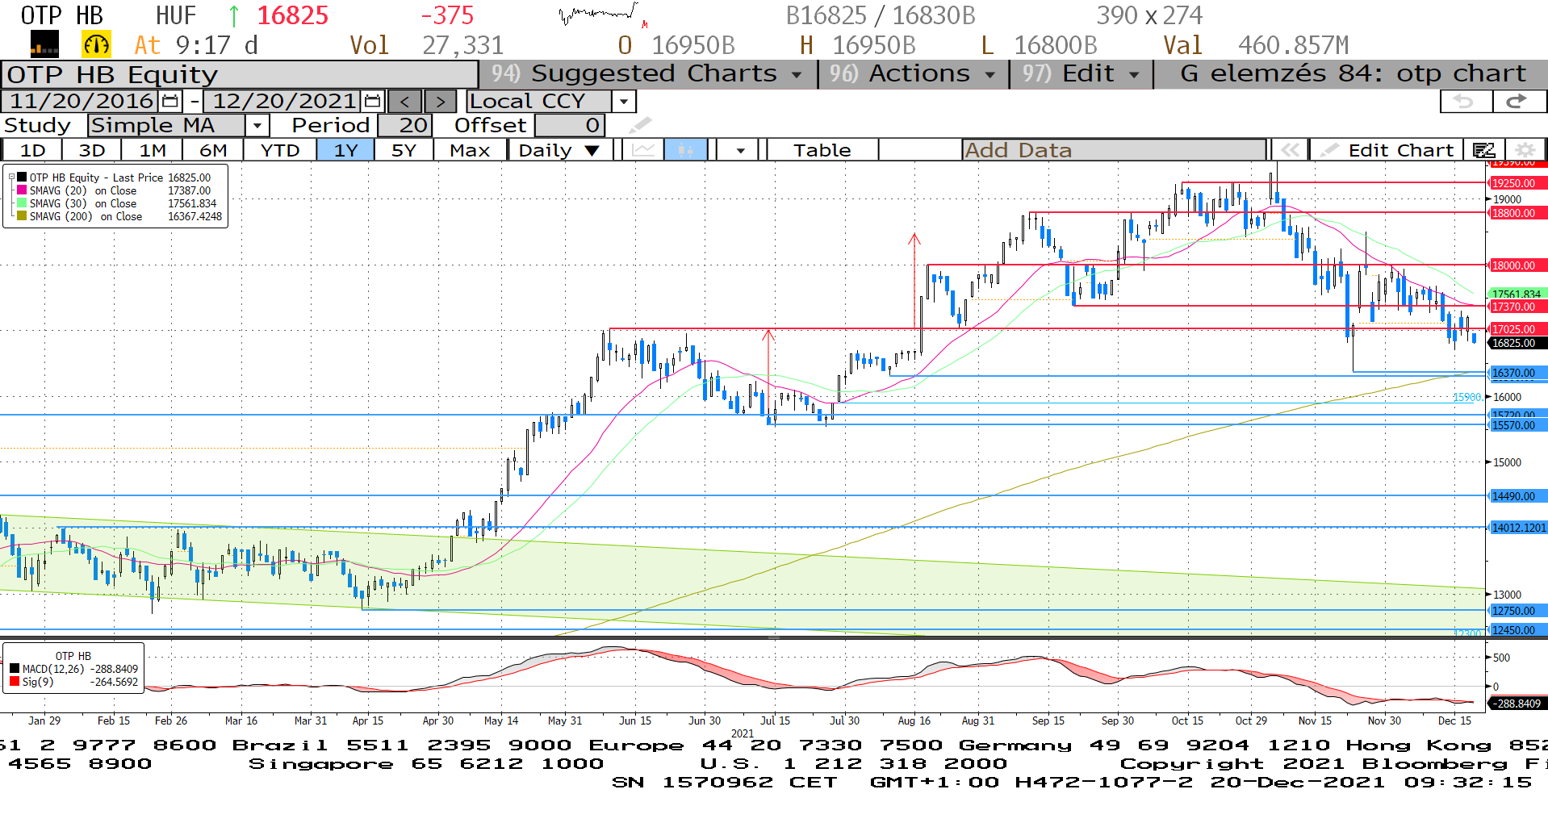Click the 18800.00 price level label
Viewport: 1548px width, 827px height.
click(x=1517, y=213)
